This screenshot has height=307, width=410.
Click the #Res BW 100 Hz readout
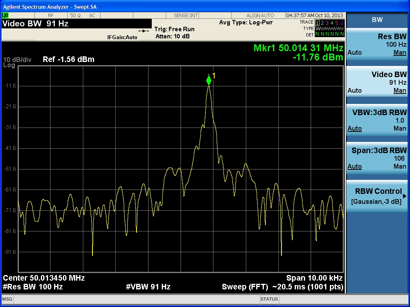click(x=33, y=287)
